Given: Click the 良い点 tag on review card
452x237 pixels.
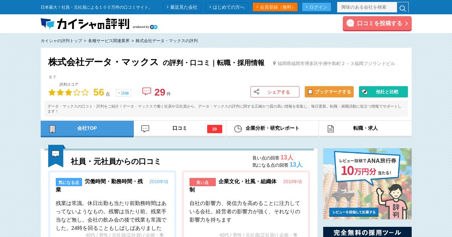Looking at the screenshot, I should click(x=203, y=182).
